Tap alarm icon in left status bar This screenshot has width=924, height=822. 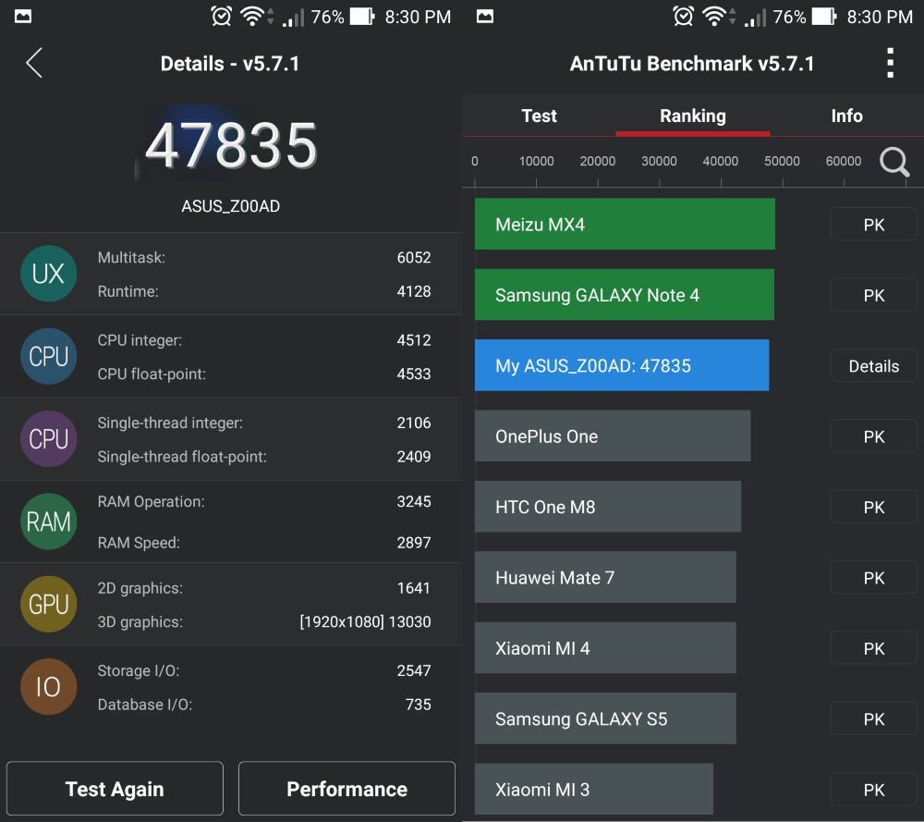click(x=221, y=17)
